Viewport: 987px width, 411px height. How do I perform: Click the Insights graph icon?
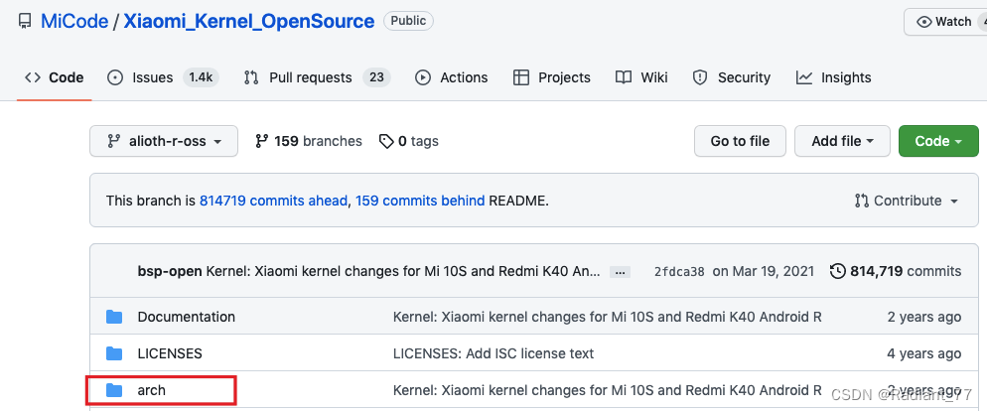[804, 77]
